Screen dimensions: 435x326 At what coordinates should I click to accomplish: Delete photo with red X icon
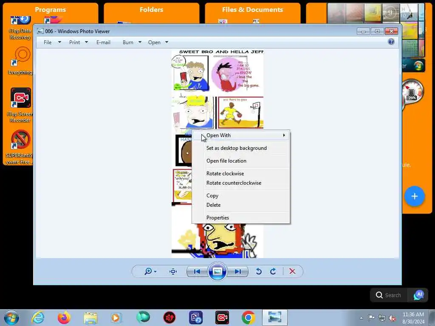point(292,271)
